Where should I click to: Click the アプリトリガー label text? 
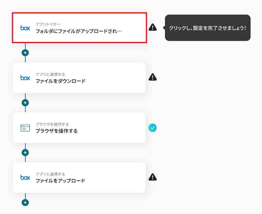tap(48, 24)
